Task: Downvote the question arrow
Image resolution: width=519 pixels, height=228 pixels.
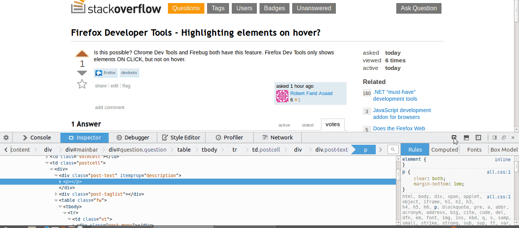Action: 82,73
